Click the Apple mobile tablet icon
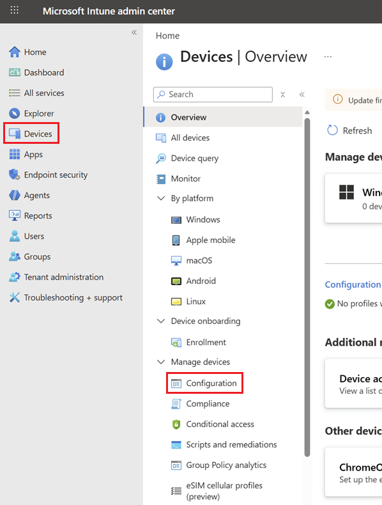The width and height of the screenshot is (382, 505). [176, 240]
